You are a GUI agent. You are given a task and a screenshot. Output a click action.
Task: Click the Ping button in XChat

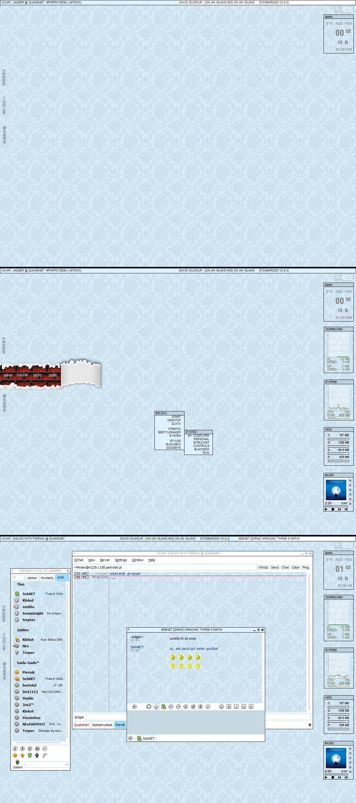click(x=305, y=567)
